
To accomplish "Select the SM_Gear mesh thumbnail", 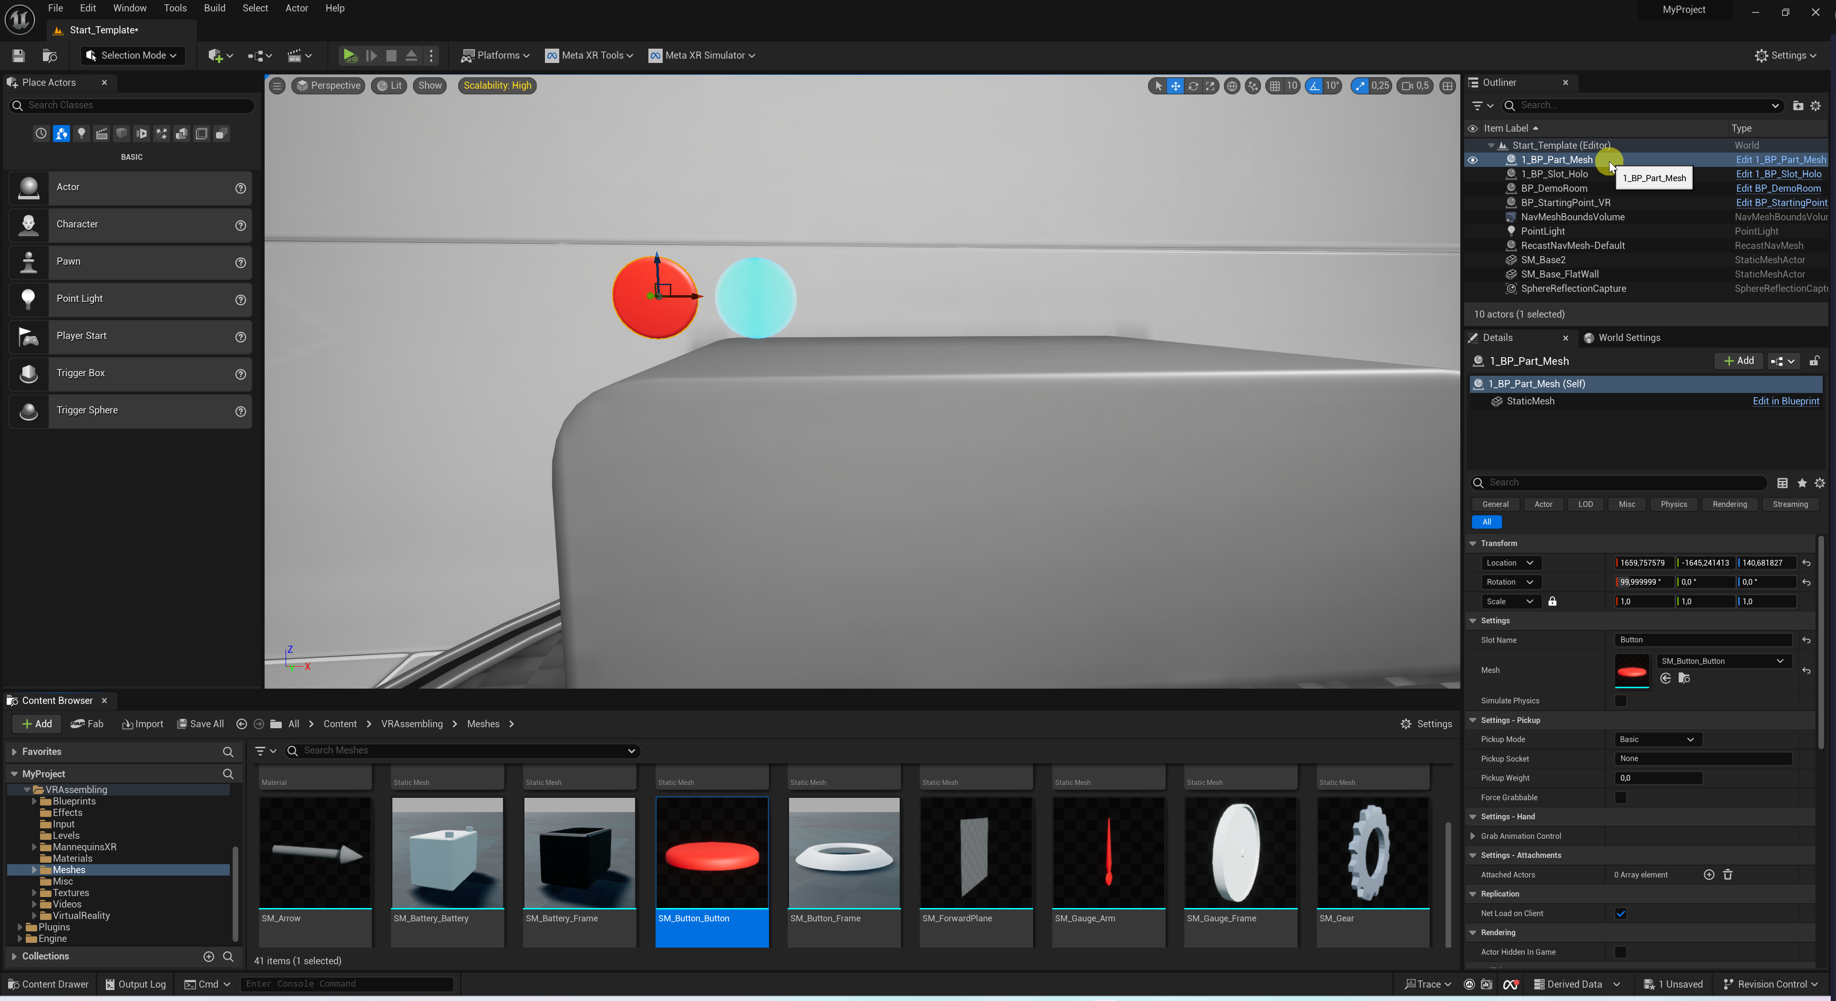I will click(1372, 853).
